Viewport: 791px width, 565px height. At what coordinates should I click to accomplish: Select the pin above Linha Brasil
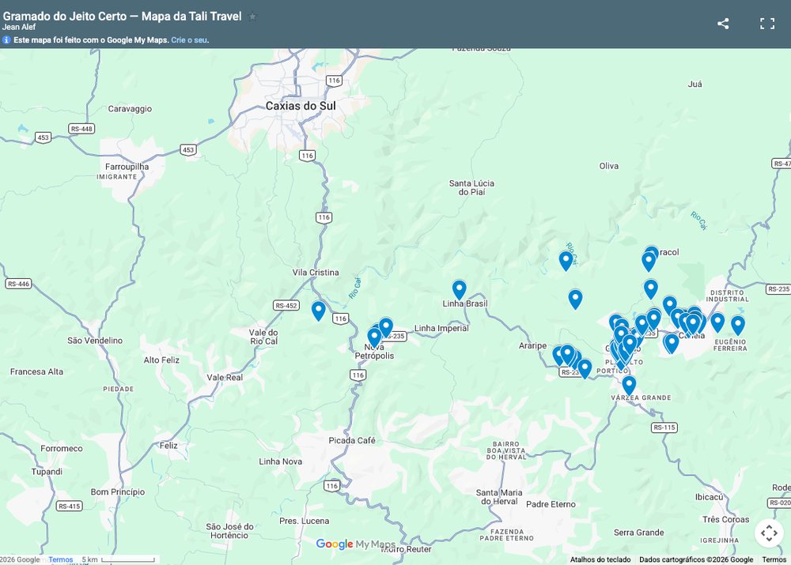[x=459, y=290]
